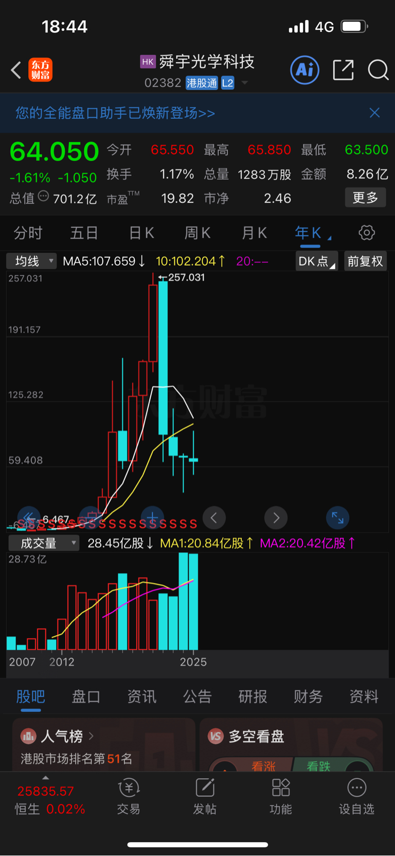395x856 pixels.
Task: Open the 功能 functions icon
Action: pos(281,788)
